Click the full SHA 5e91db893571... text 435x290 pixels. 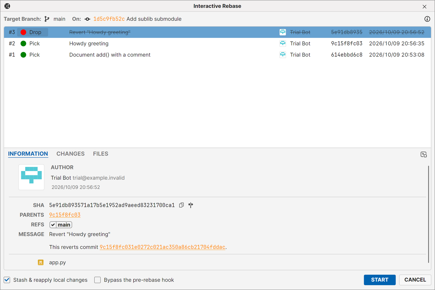[x=112, y=205]
